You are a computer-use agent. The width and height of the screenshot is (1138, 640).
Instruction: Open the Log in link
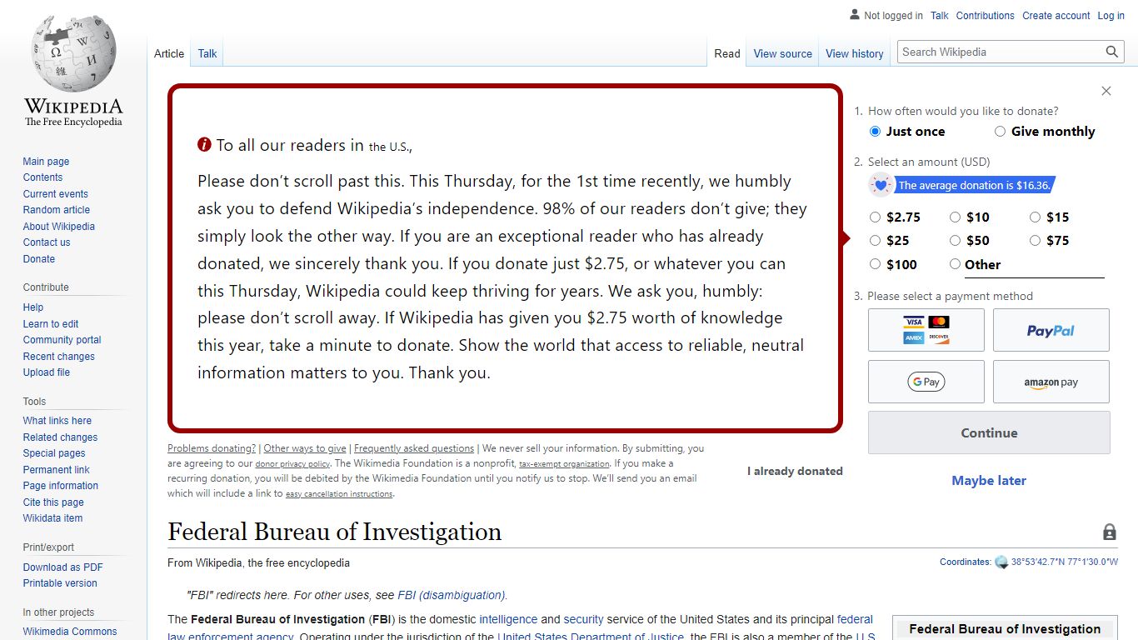coord(1111,16)
